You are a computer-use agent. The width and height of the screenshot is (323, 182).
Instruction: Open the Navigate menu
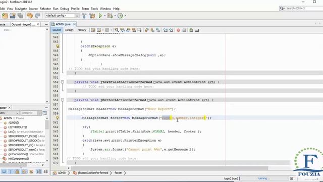(x=21, y=9)
